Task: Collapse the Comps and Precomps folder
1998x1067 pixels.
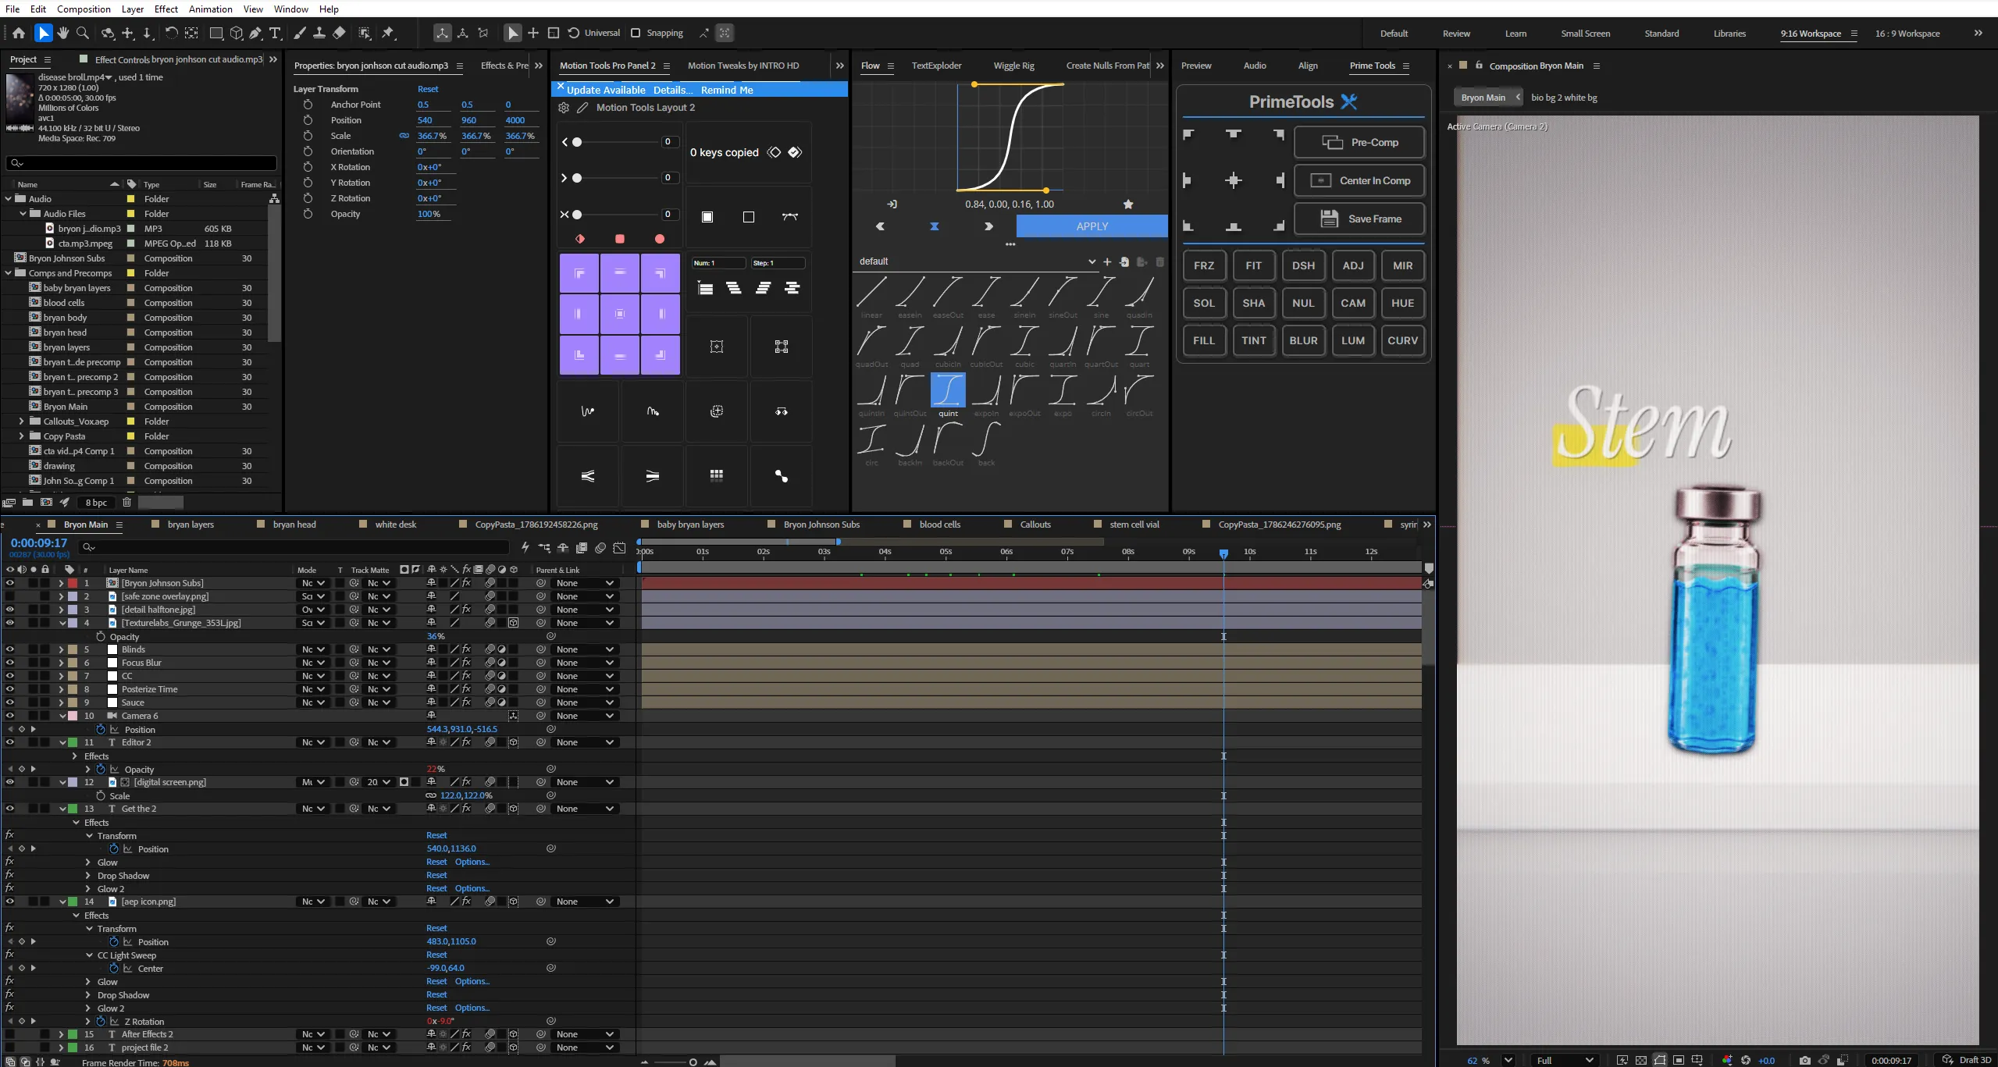Action: point(9,273)
